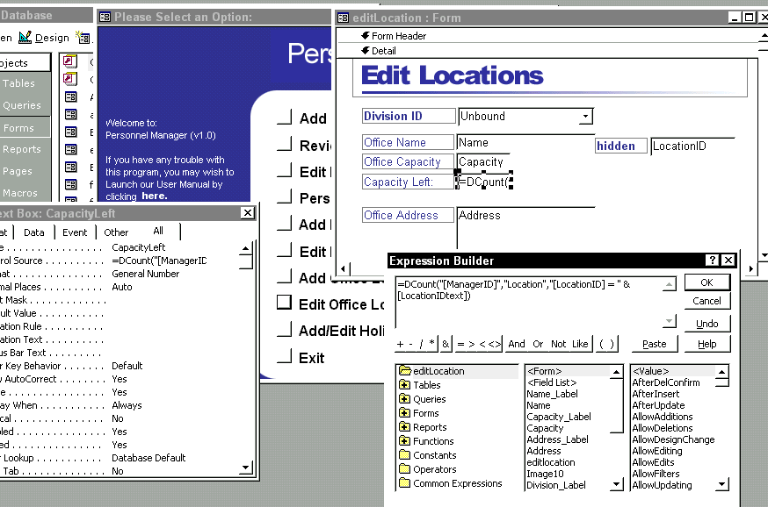Select Macros in the Database objects bar
The width and height of the screenshot is (768, 507).
pyautogui.click(x=19, y=193)
